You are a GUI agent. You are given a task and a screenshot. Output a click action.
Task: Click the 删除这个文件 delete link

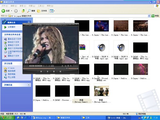(13, 56)
